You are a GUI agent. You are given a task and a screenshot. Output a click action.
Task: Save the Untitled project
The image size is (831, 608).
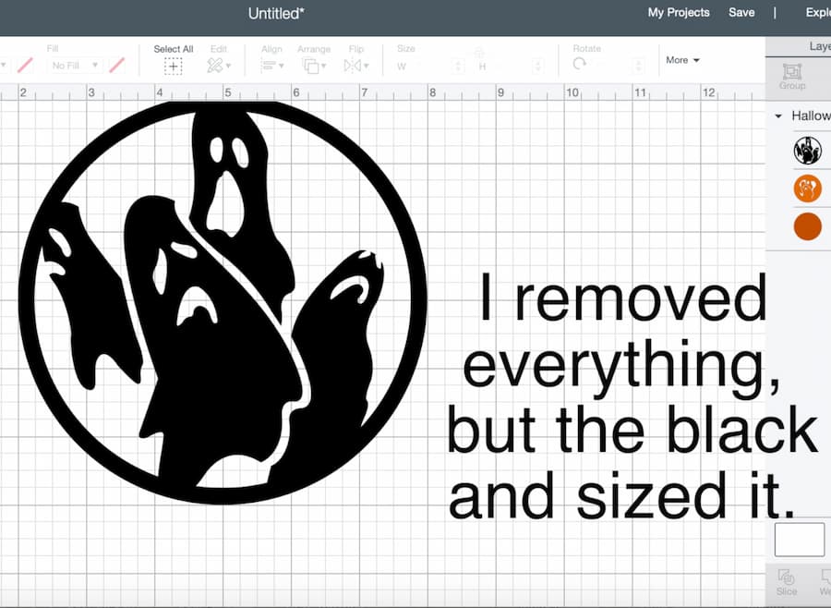pos(741,12)
